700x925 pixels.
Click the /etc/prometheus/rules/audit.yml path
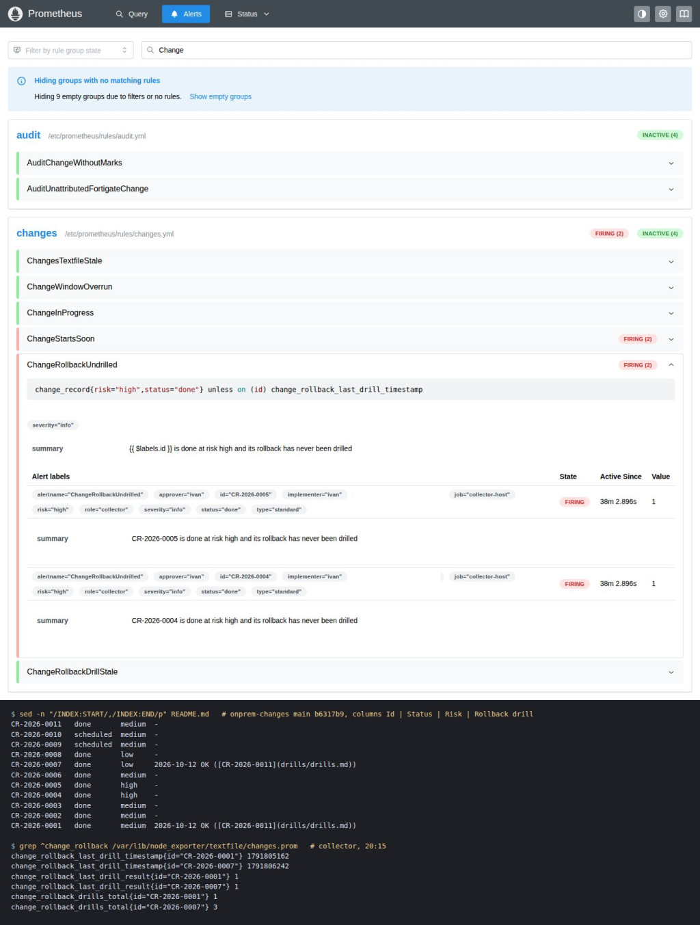tap(96, 136)
